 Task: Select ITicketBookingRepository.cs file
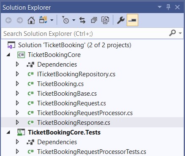click(x=76, y=74)
